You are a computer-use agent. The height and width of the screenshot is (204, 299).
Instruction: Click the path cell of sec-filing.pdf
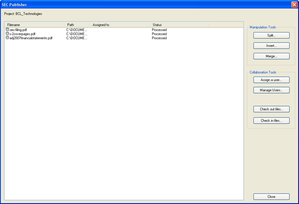(x=77, y=30)
